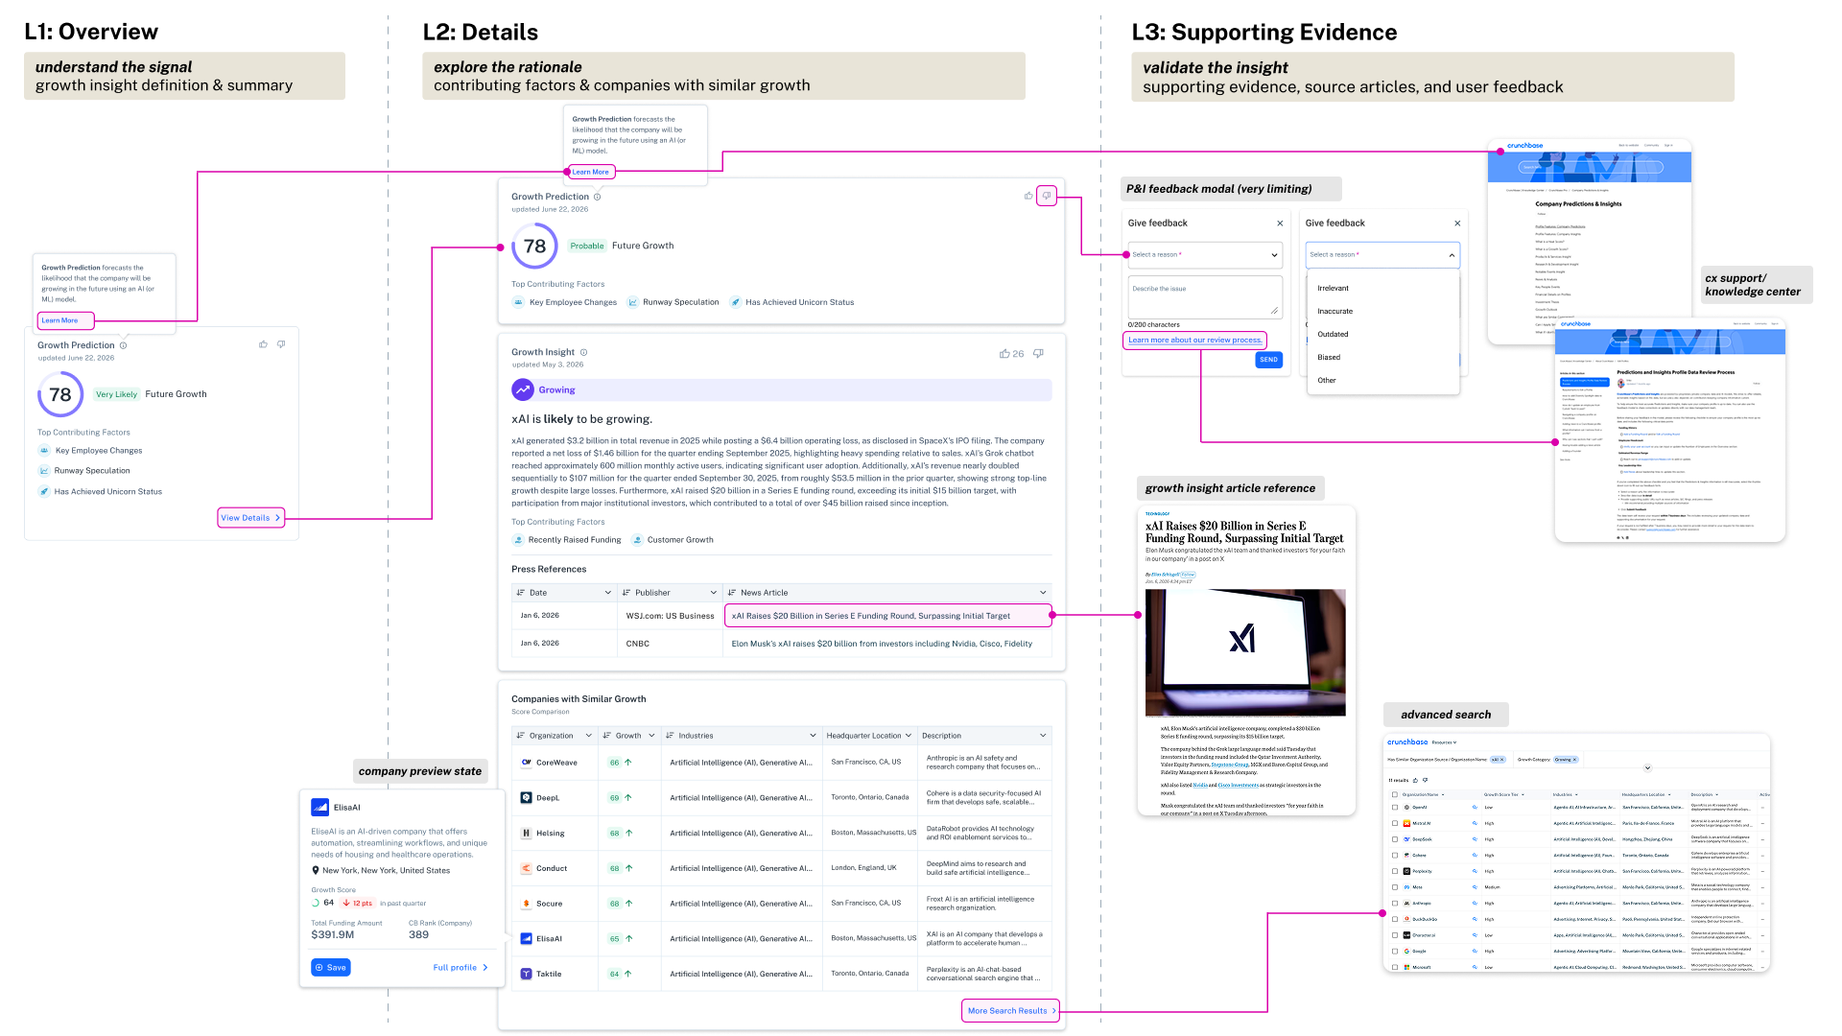Click the Describe the issue text area
The image size is (1842, 1036).
click(1205, 297)
